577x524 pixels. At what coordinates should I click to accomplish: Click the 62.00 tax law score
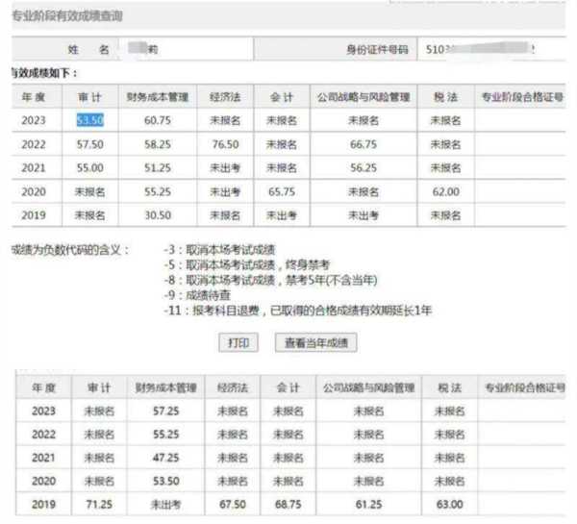coord(445,191)
